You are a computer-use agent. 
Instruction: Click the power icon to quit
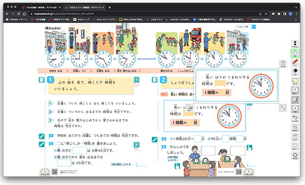(x=295, y=156)
